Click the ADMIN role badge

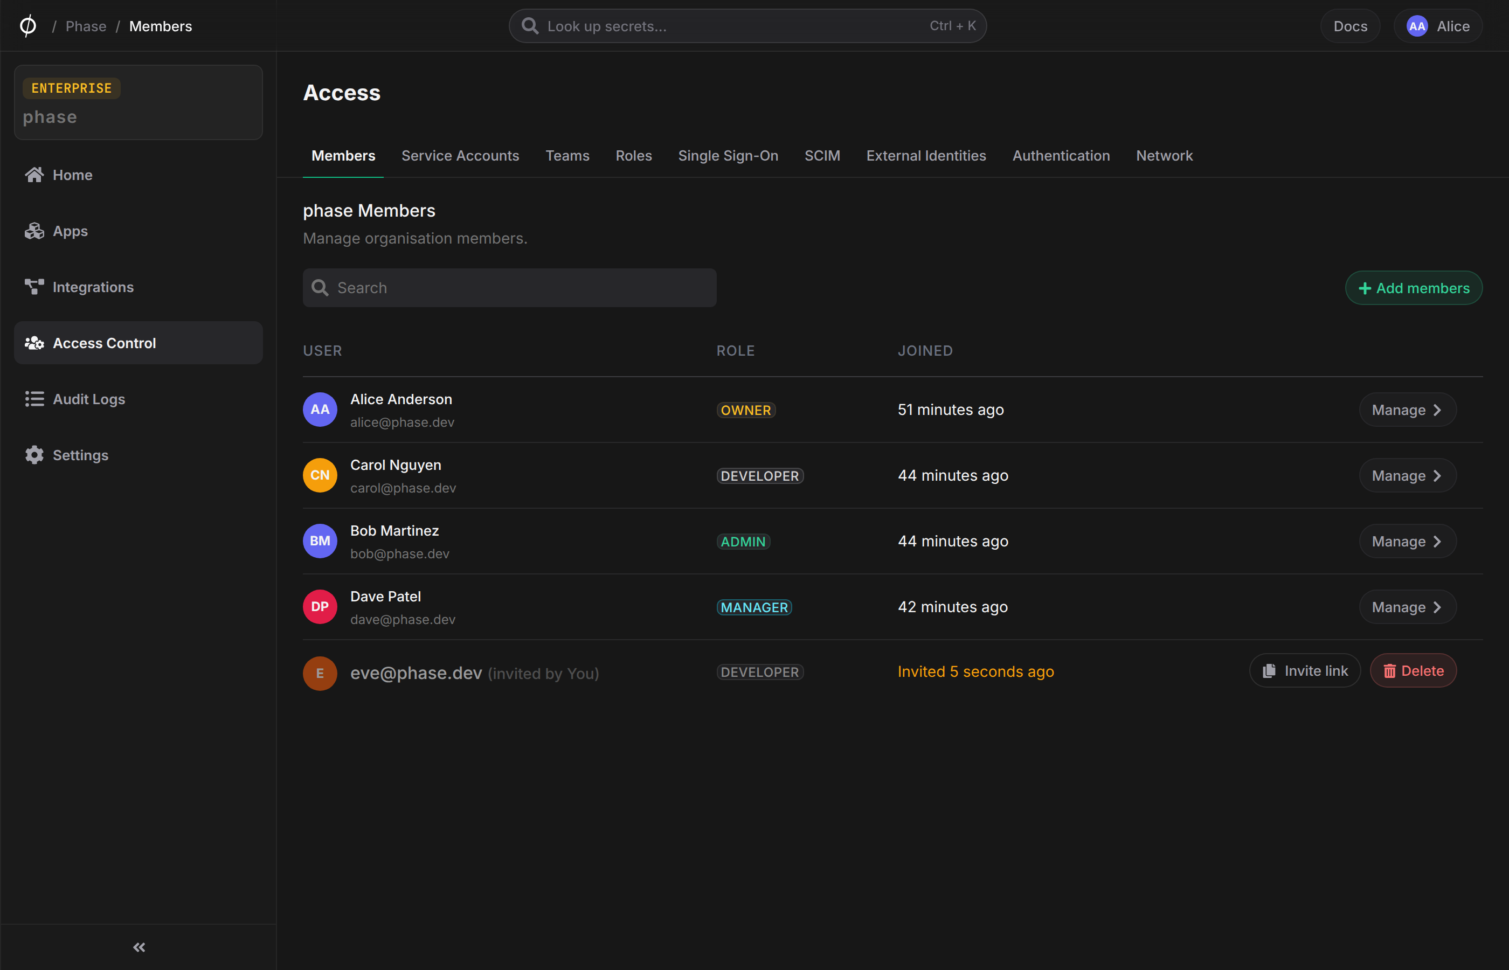click(x=743, y=541)
